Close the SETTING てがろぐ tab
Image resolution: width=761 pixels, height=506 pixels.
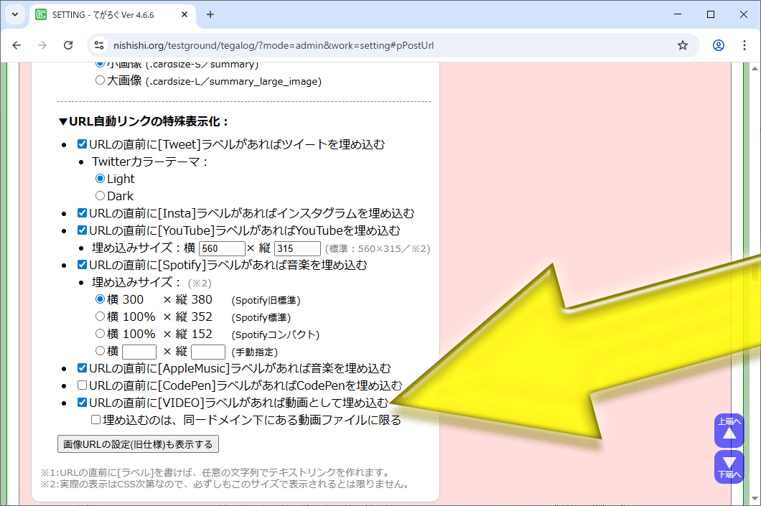coord(185,14)
